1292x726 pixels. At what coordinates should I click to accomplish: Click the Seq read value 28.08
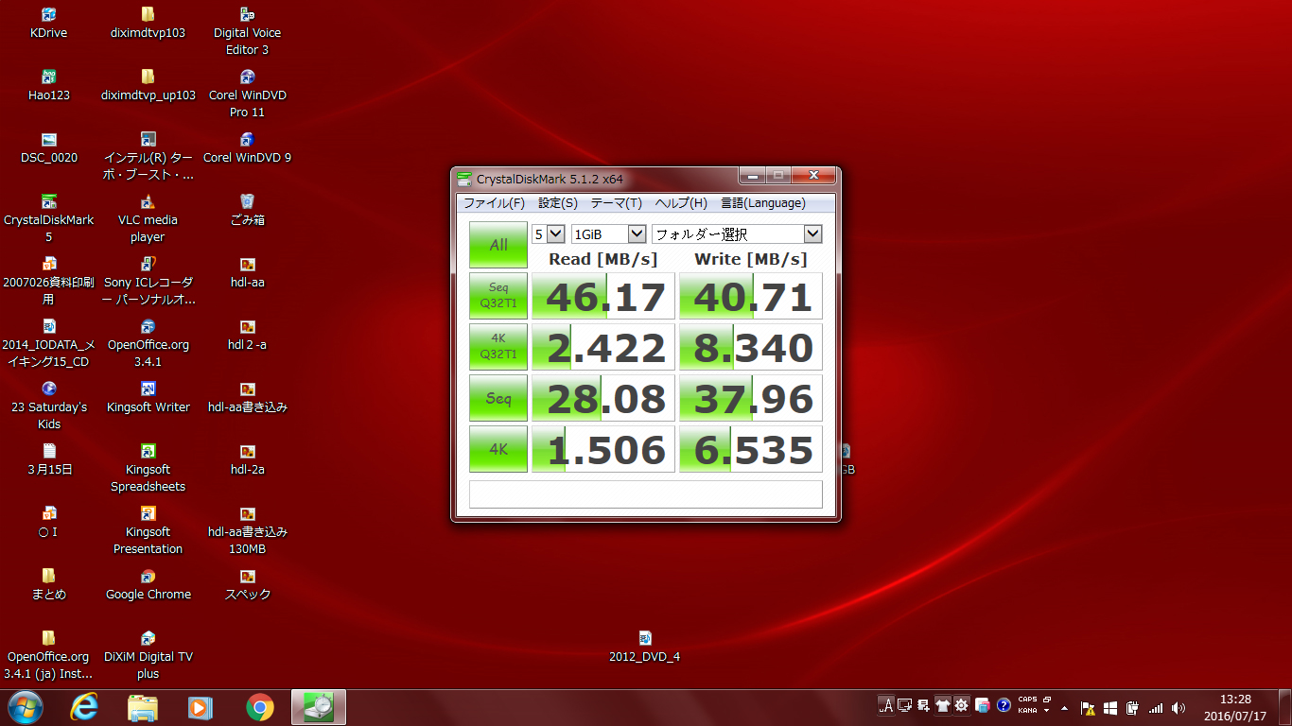pos(603,398)
